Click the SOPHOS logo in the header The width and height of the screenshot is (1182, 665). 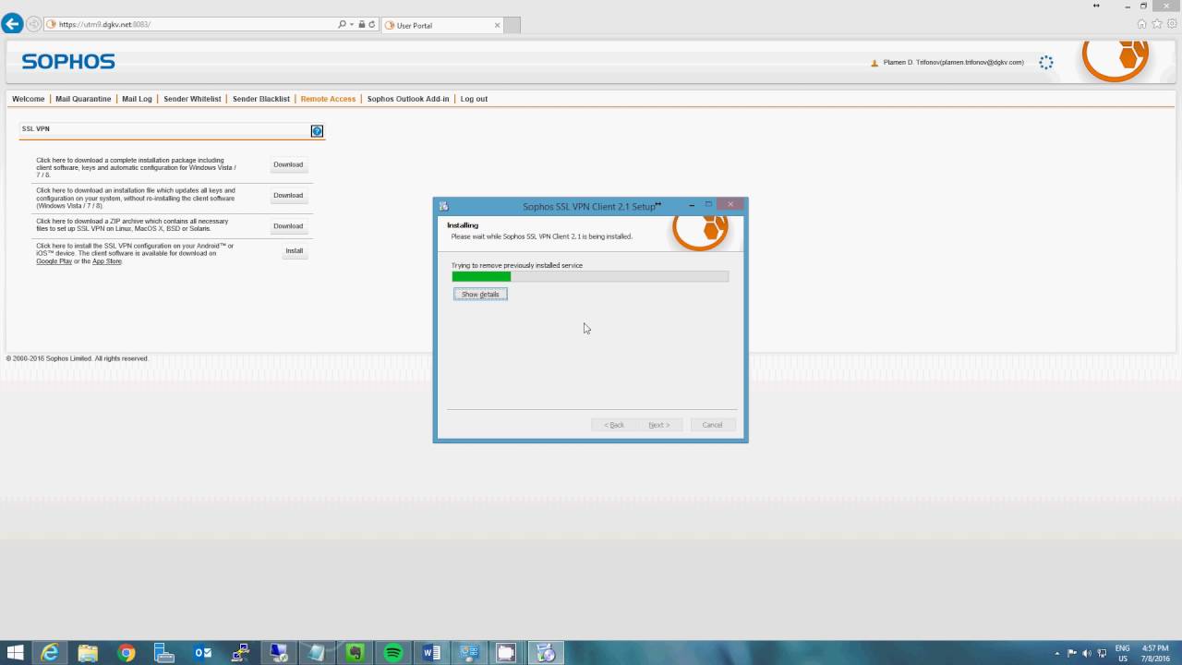[68, 62]
